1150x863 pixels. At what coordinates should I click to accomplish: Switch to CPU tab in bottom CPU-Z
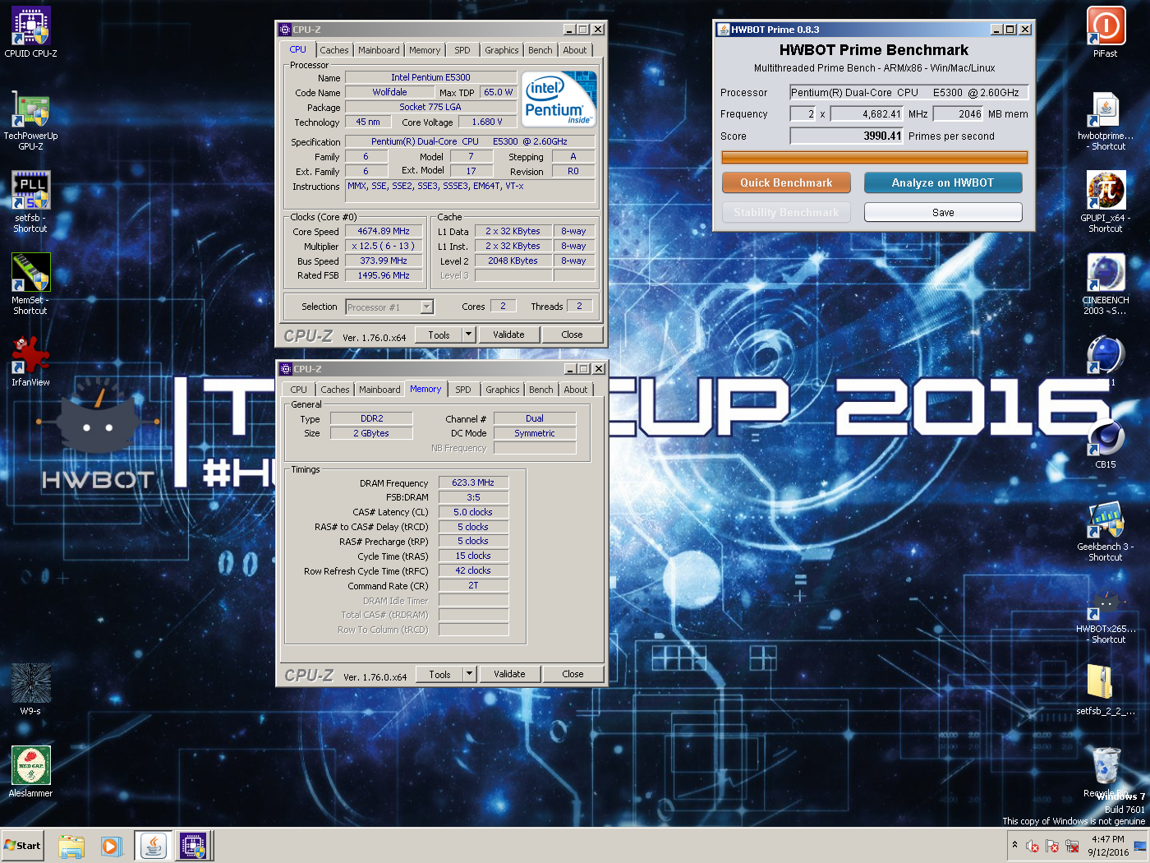[x=299, y=390]
